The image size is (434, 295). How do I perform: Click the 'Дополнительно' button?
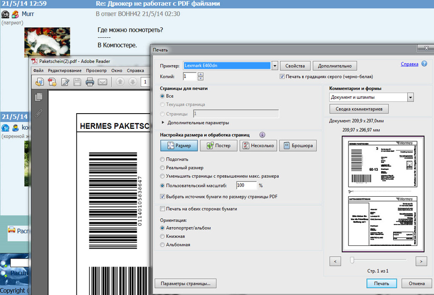point(335,66)
